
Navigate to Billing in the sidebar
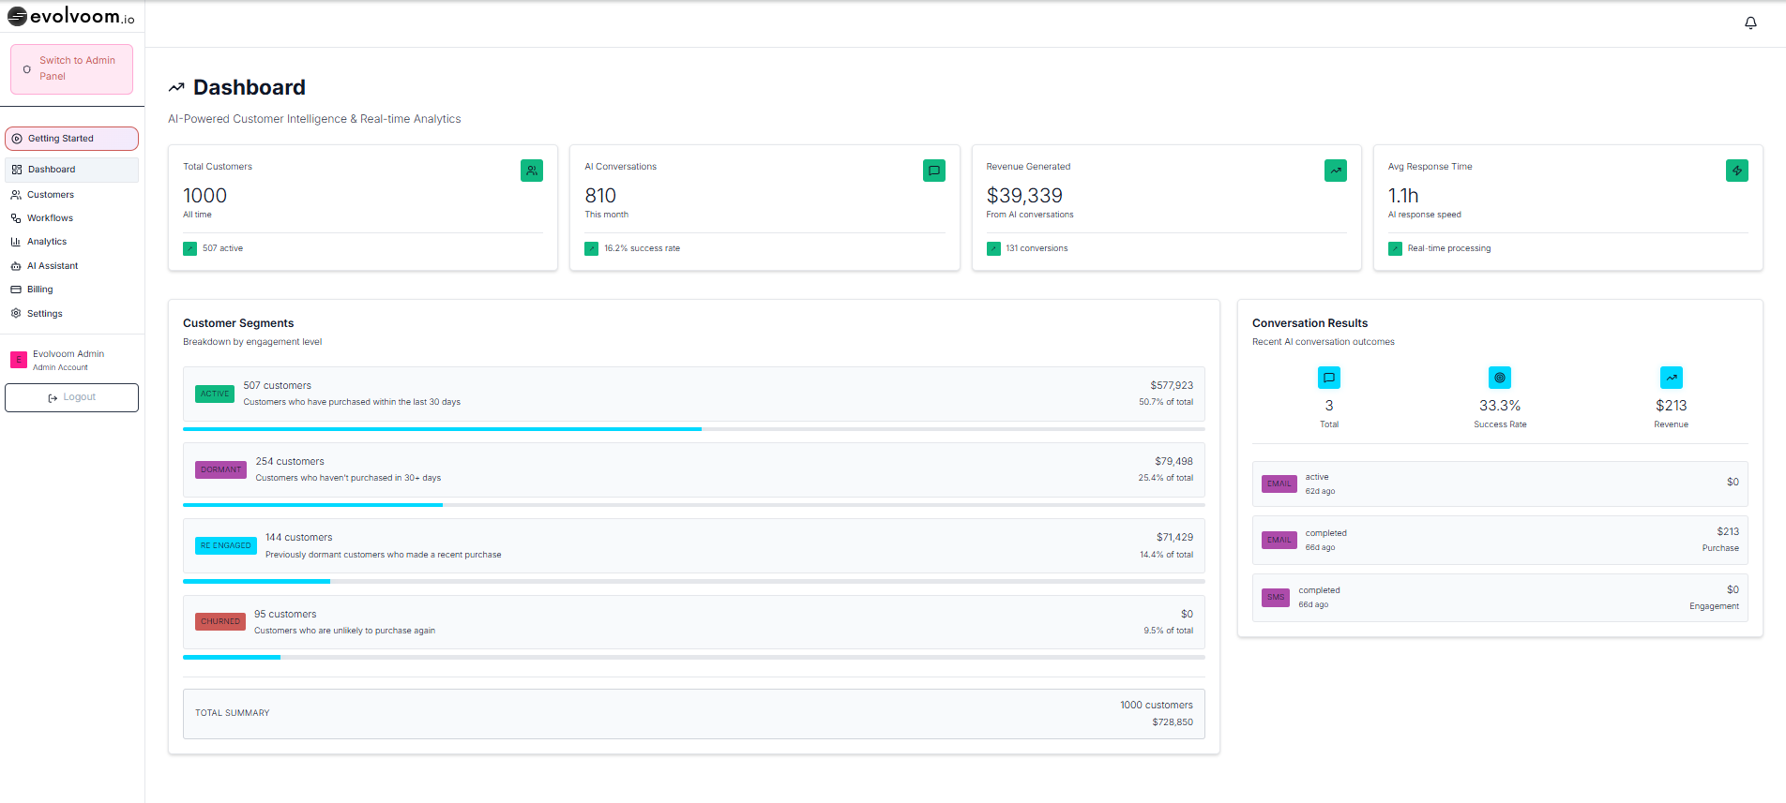tap(40, 290)
